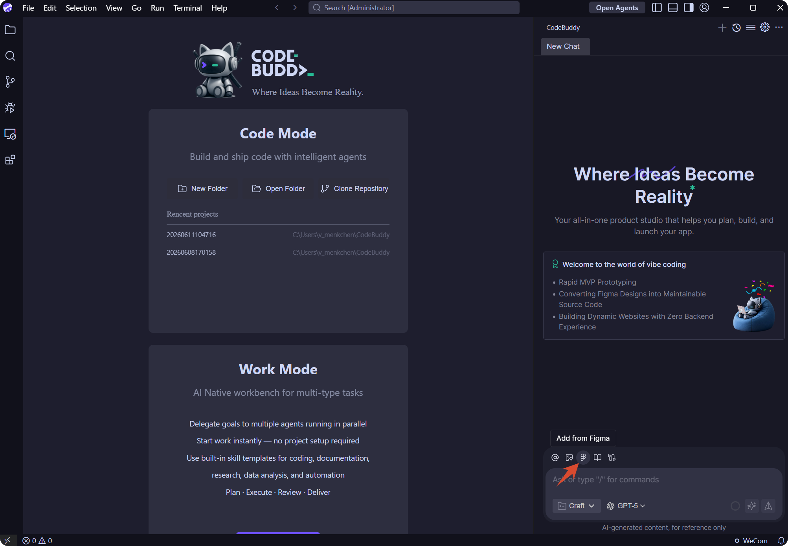Click the Clone Repository button
Screen dimensions: 788x546
point(355,189)
